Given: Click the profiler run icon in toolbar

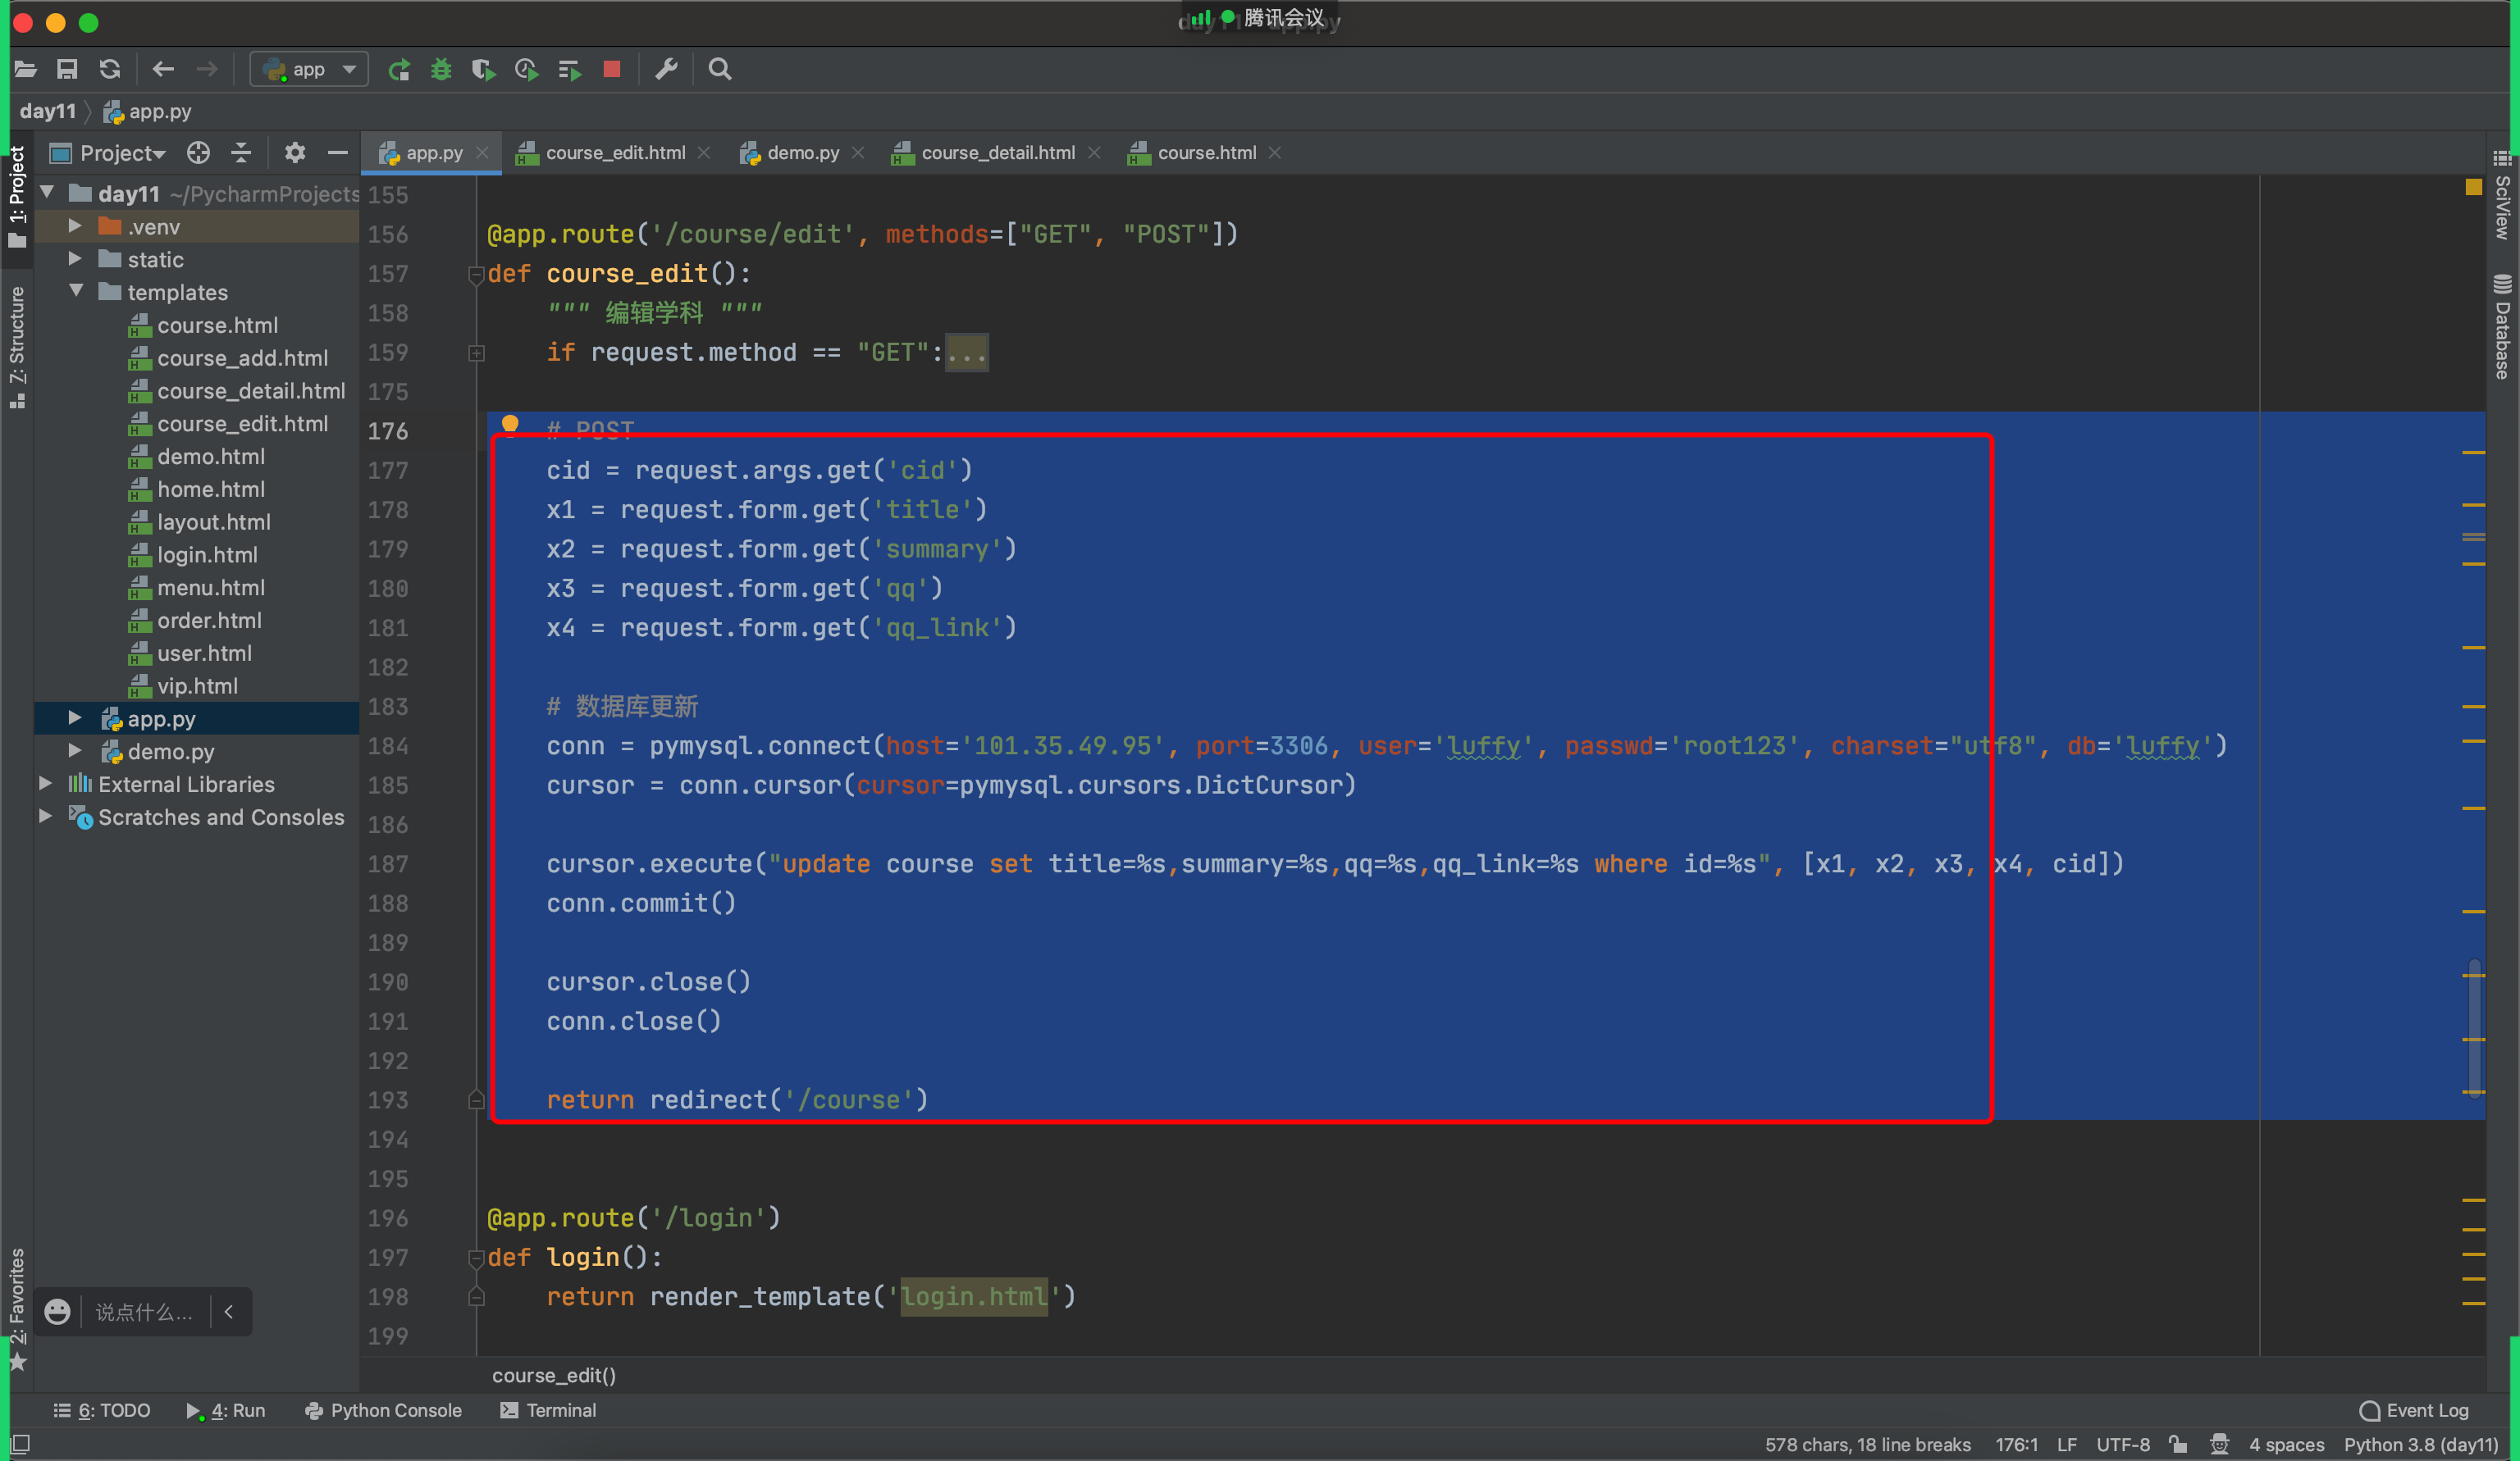Looking at the screenshot, I should coord(526,69).
